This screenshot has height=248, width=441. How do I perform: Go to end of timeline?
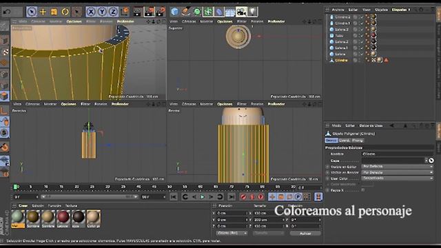point(232,197)
